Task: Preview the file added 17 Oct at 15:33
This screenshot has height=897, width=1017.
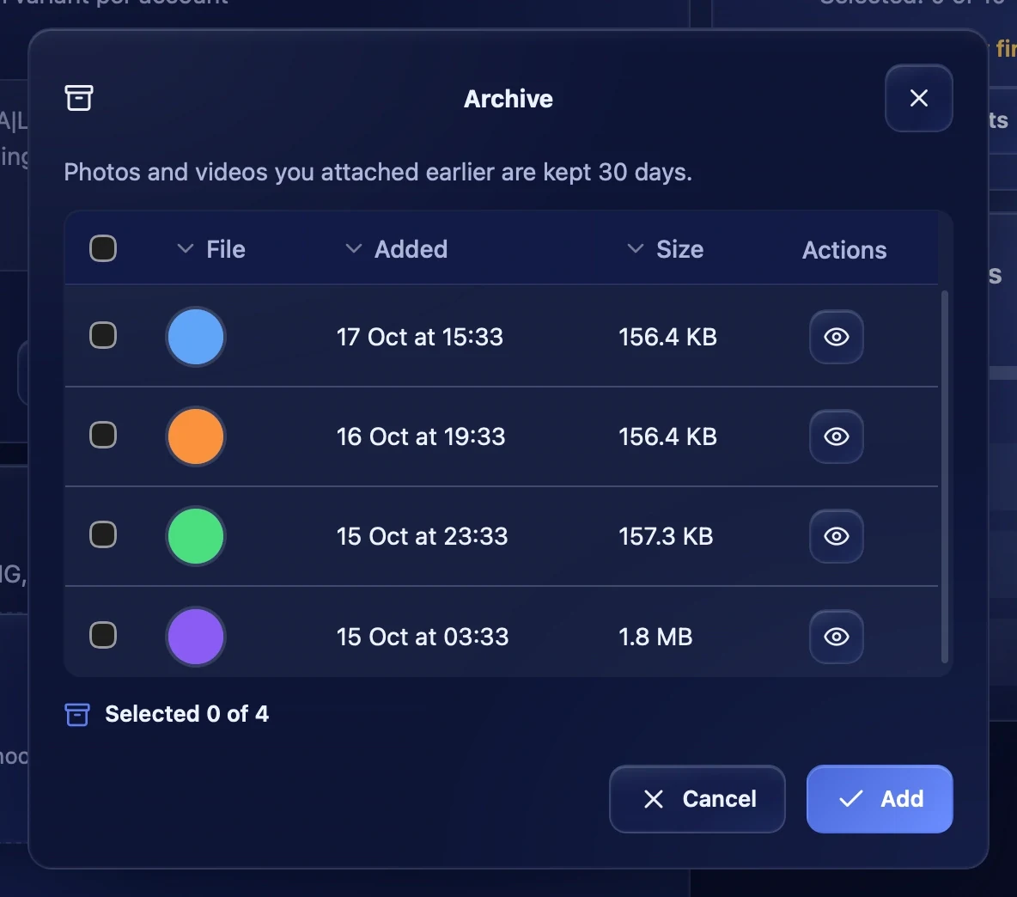Action: (836, 337)
